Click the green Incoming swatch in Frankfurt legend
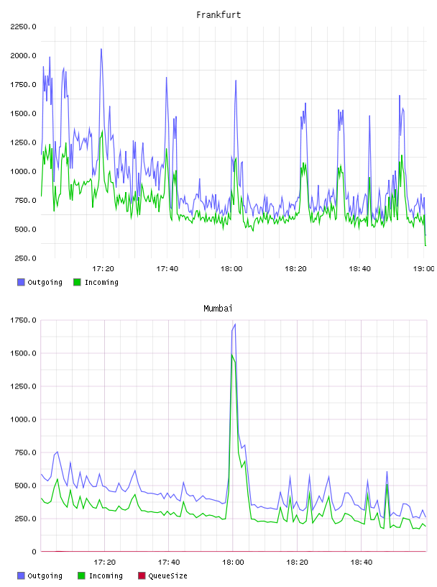437x587 pixels. (x=77, y=282)
